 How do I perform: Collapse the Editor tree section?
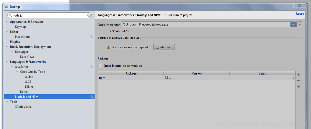pyautogui.click(x=7, y=32)
